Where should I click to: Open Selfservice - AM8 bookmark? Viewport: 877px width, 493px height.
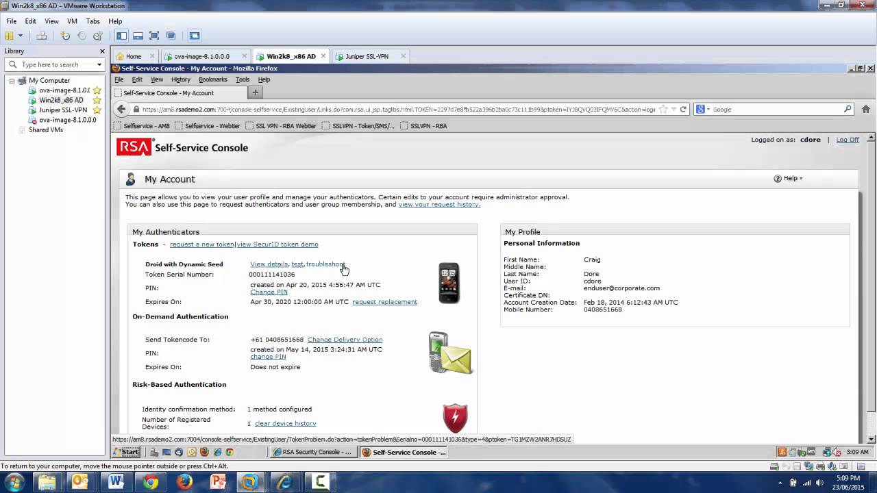coord(141,126)
